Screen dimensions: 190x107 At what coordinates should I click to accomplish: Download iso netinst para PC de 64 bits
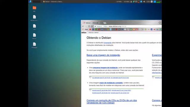pos(101,78)
